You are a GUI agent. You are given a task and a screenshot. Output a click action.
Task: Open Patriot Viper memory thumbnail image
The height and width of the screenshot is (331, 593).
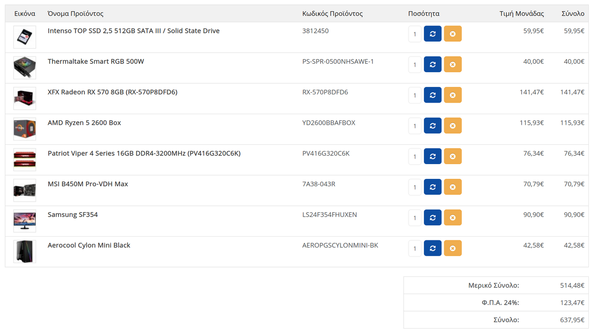tap(25, 159)
